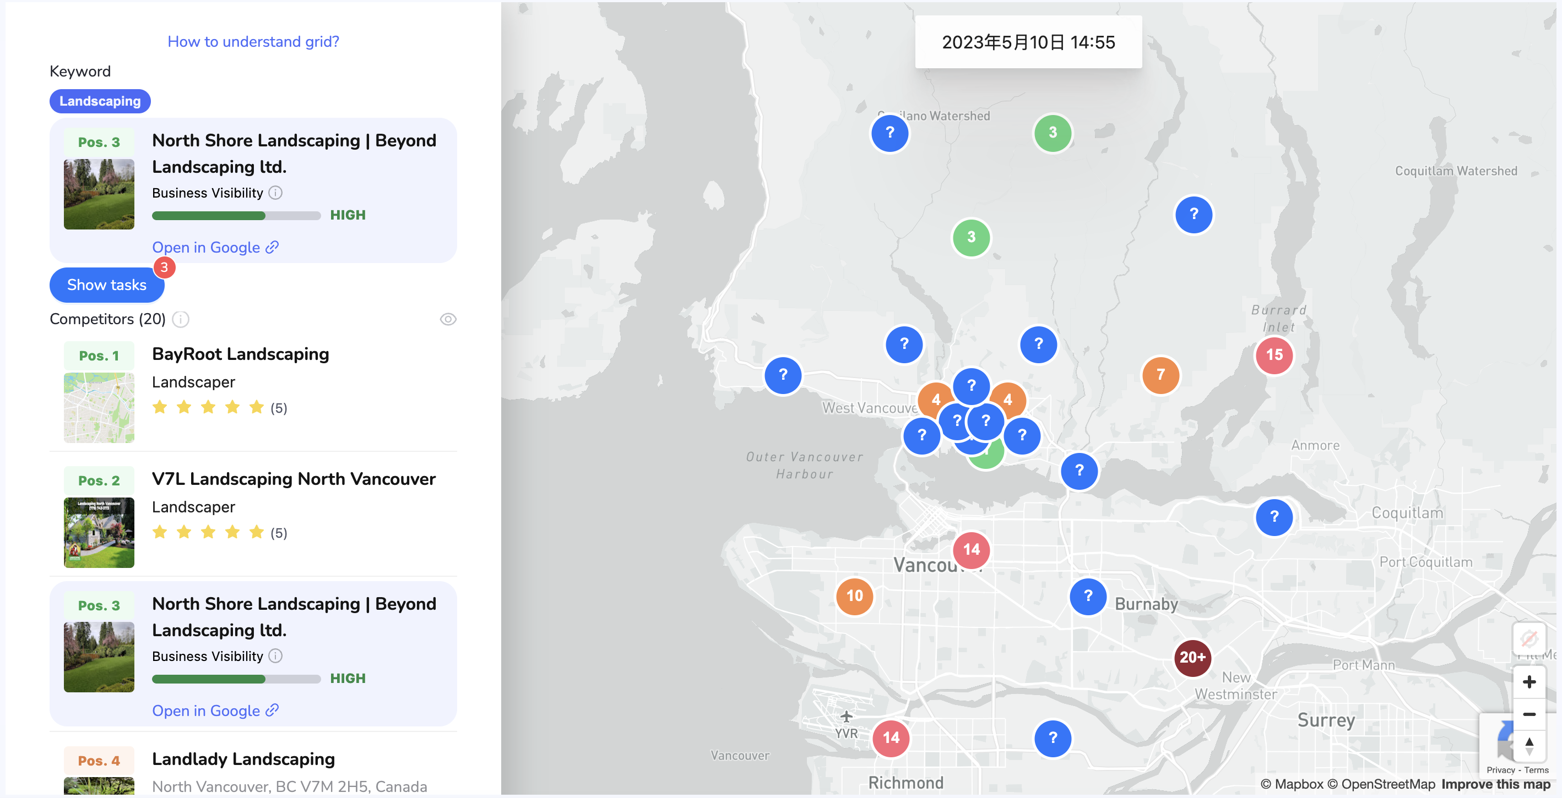This screenshot has height=798, width=1562.
Task: Click rank 10 marker west of Vancouver
Action: point(854,596)
